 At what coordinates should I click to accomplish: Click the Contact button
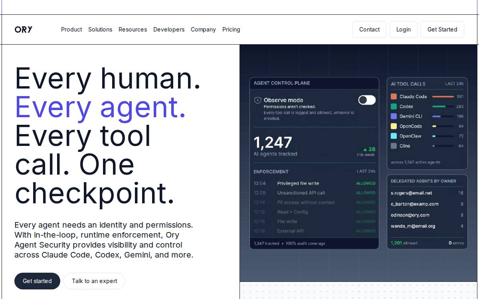(369, 30)
